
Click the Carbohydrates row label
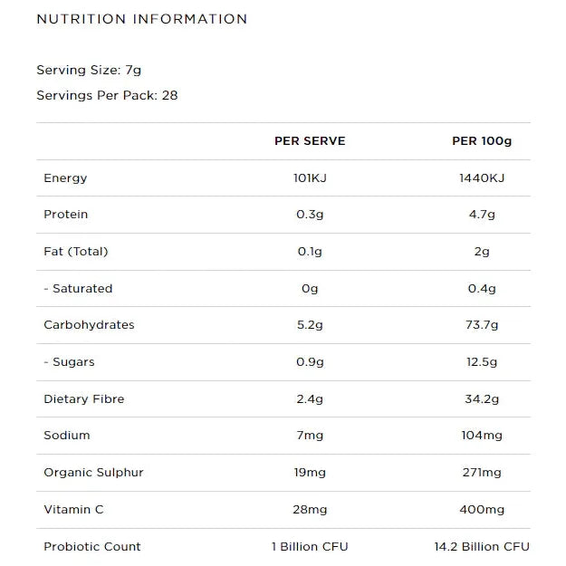(x=89, y=325)
